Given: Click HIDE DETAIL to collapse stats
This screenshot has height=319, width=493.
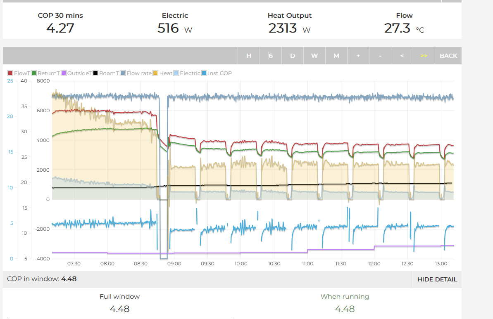Looking at the screenshot, I should 437,279.
